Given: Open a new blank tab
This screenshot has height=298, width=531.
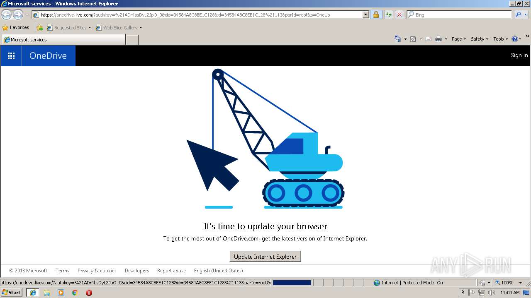Looking at the screenshot, I should coord(132,40).
